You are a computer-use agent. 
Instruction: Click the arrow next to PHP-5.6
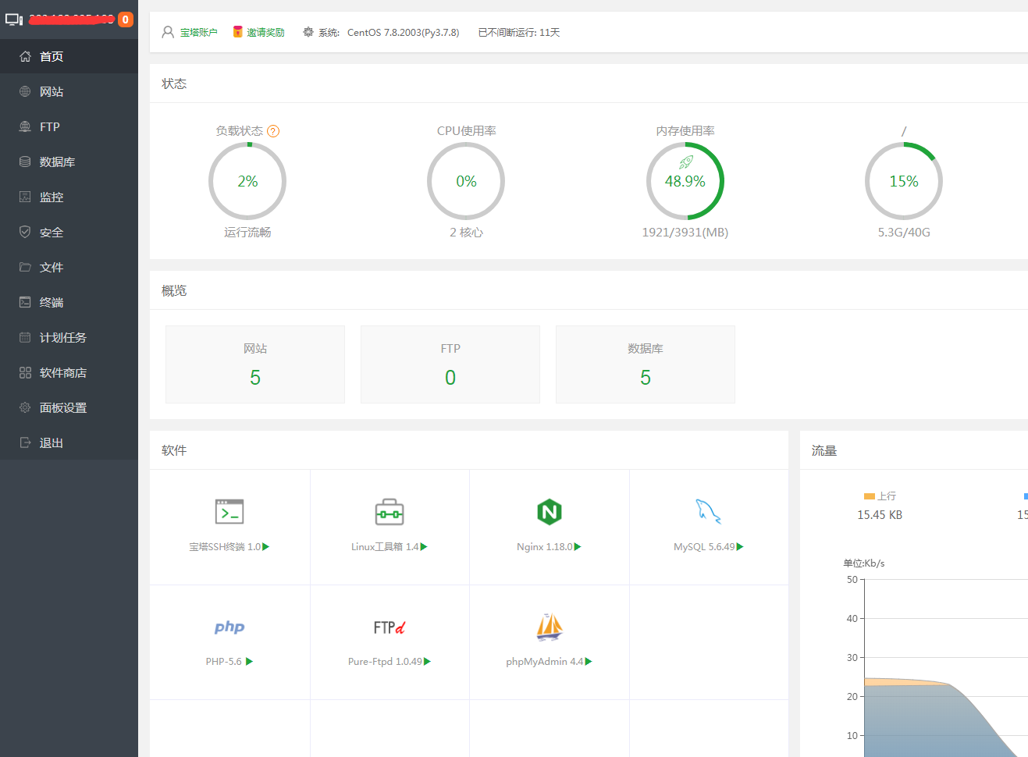point(250,662)
